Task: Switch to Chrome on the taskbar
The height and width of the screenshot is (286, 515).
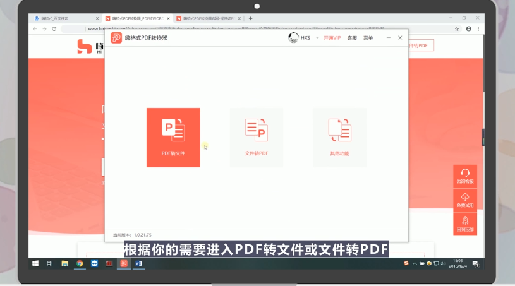Action: pos(80,263)
